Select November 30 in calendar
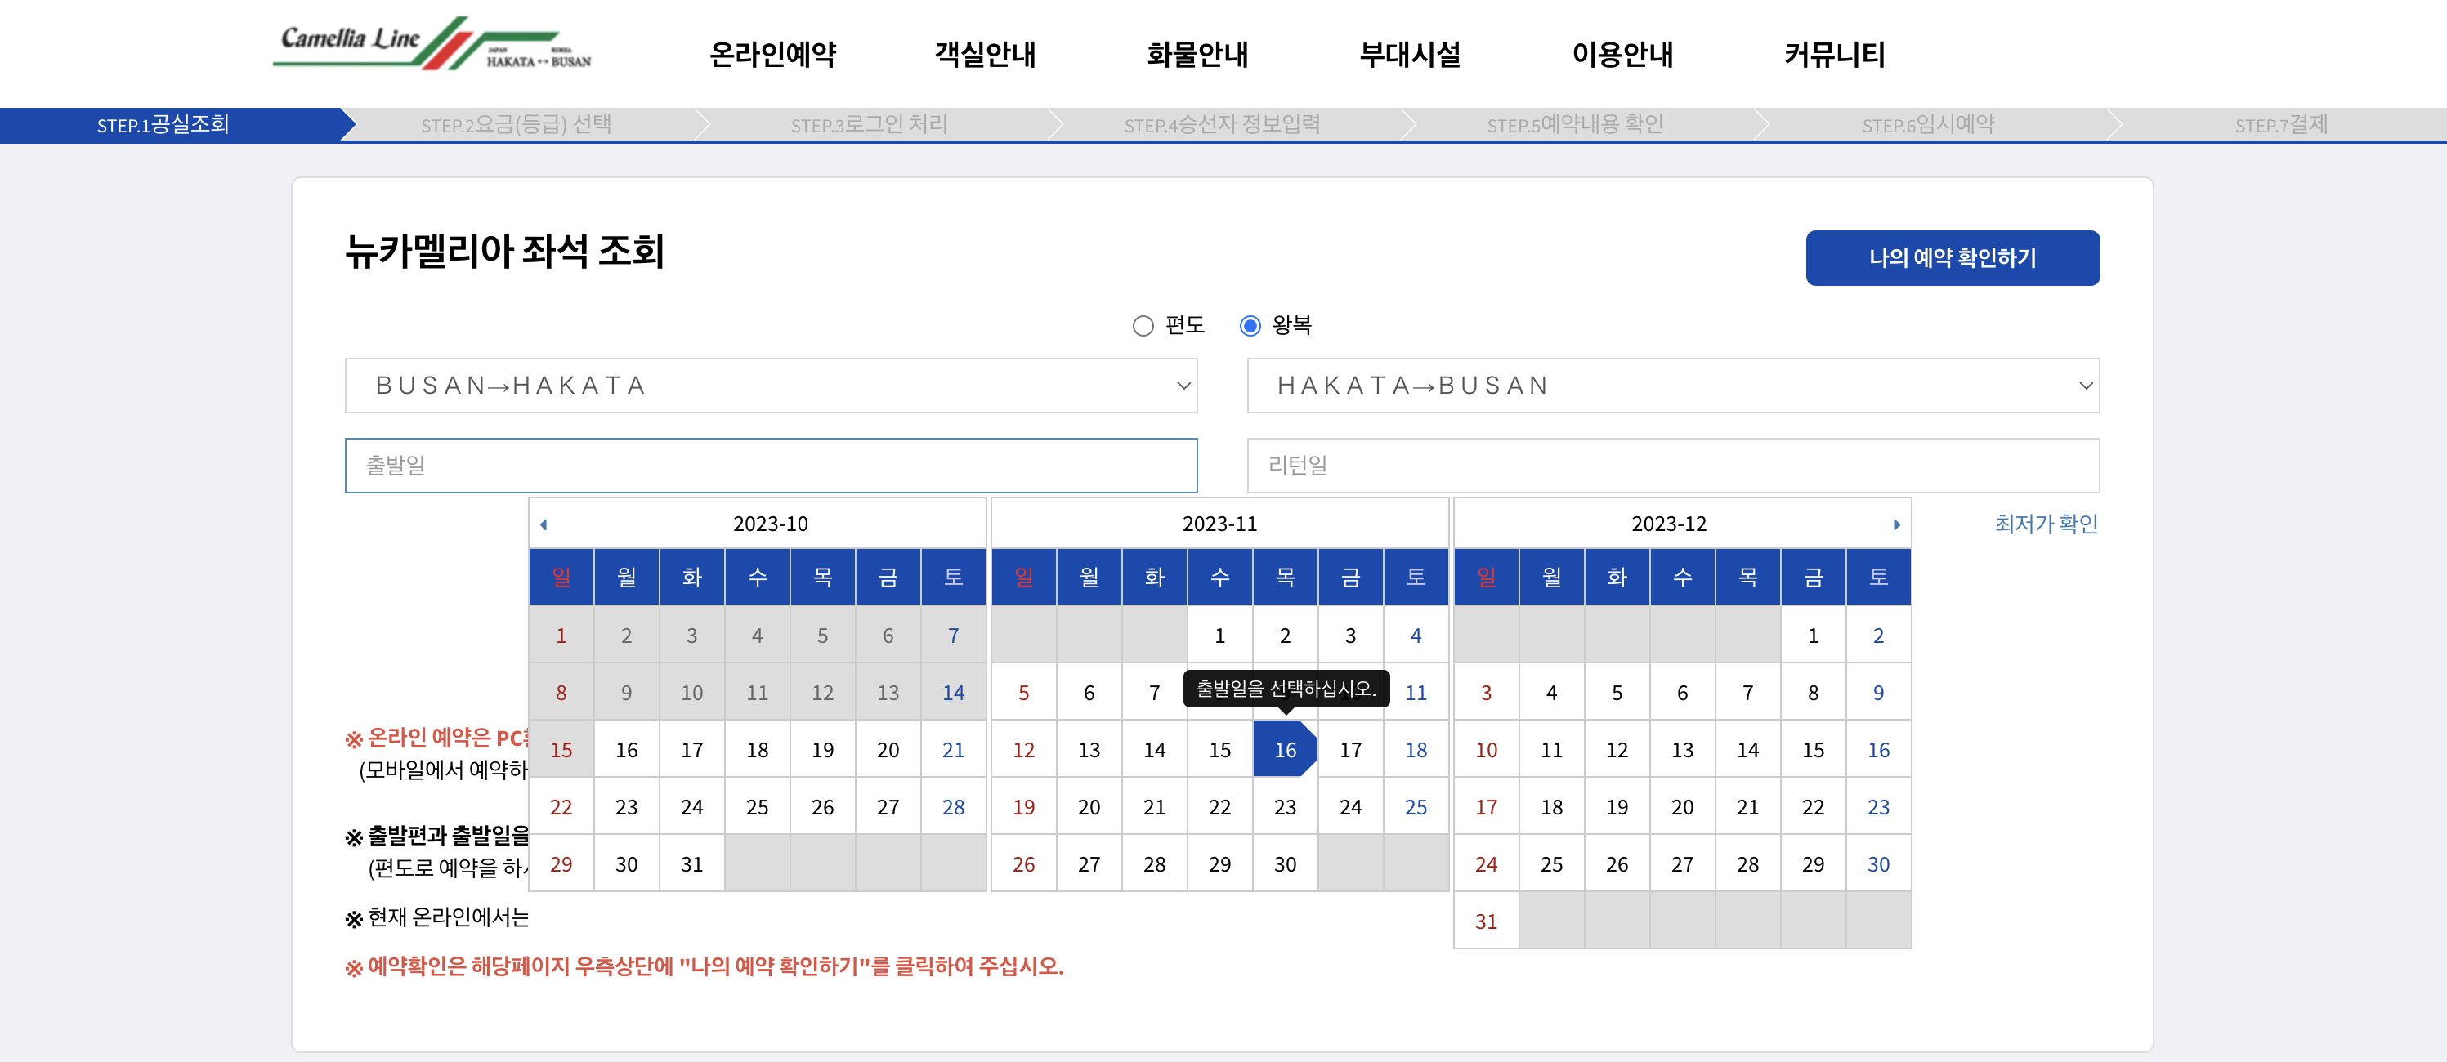 [1284, 863]
